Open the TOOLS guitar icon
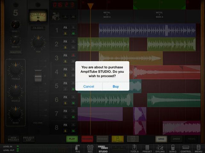Image resolution: width=205 pixels, height=153 pixels. (135, 148)
